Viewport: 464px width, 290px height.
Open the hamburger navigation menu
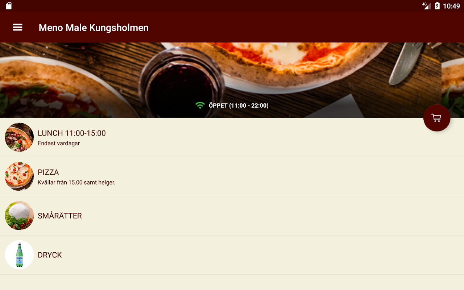[17, 27]
